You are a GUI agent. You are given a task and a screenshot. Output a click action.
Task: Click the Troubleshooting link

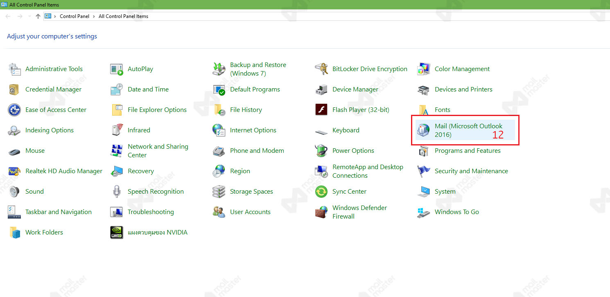pos(151,212)
